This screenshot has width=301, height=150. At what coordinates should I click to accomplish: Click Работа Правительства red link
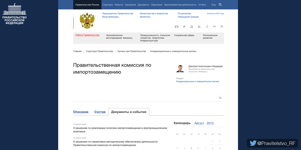coord(88,35)
